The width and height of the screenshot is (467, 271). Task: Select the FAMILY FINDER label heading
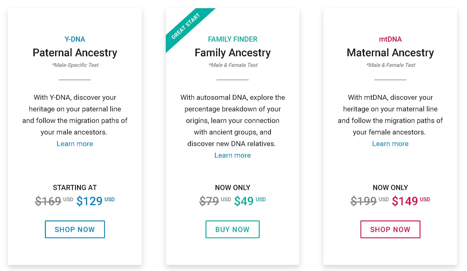[x=233, y=39]
